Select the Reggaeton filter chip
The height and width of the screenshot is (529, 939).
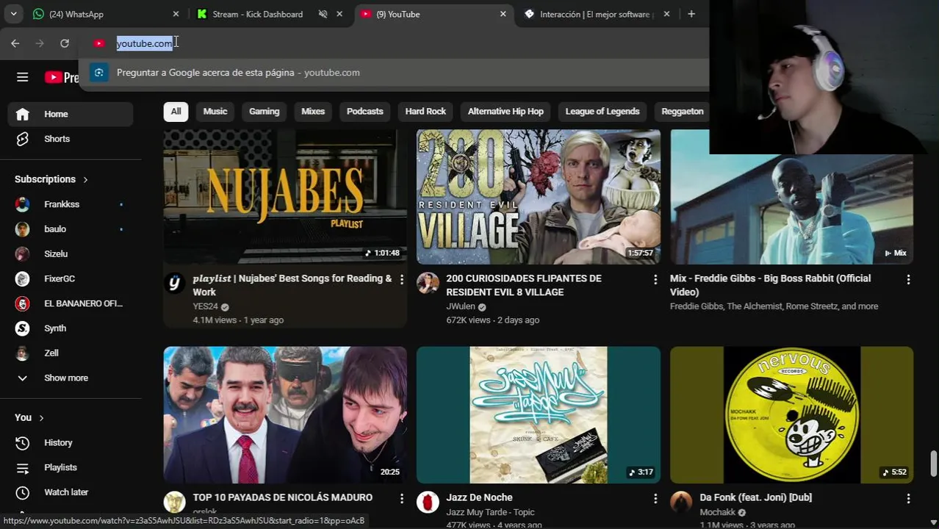coord(683,112)
